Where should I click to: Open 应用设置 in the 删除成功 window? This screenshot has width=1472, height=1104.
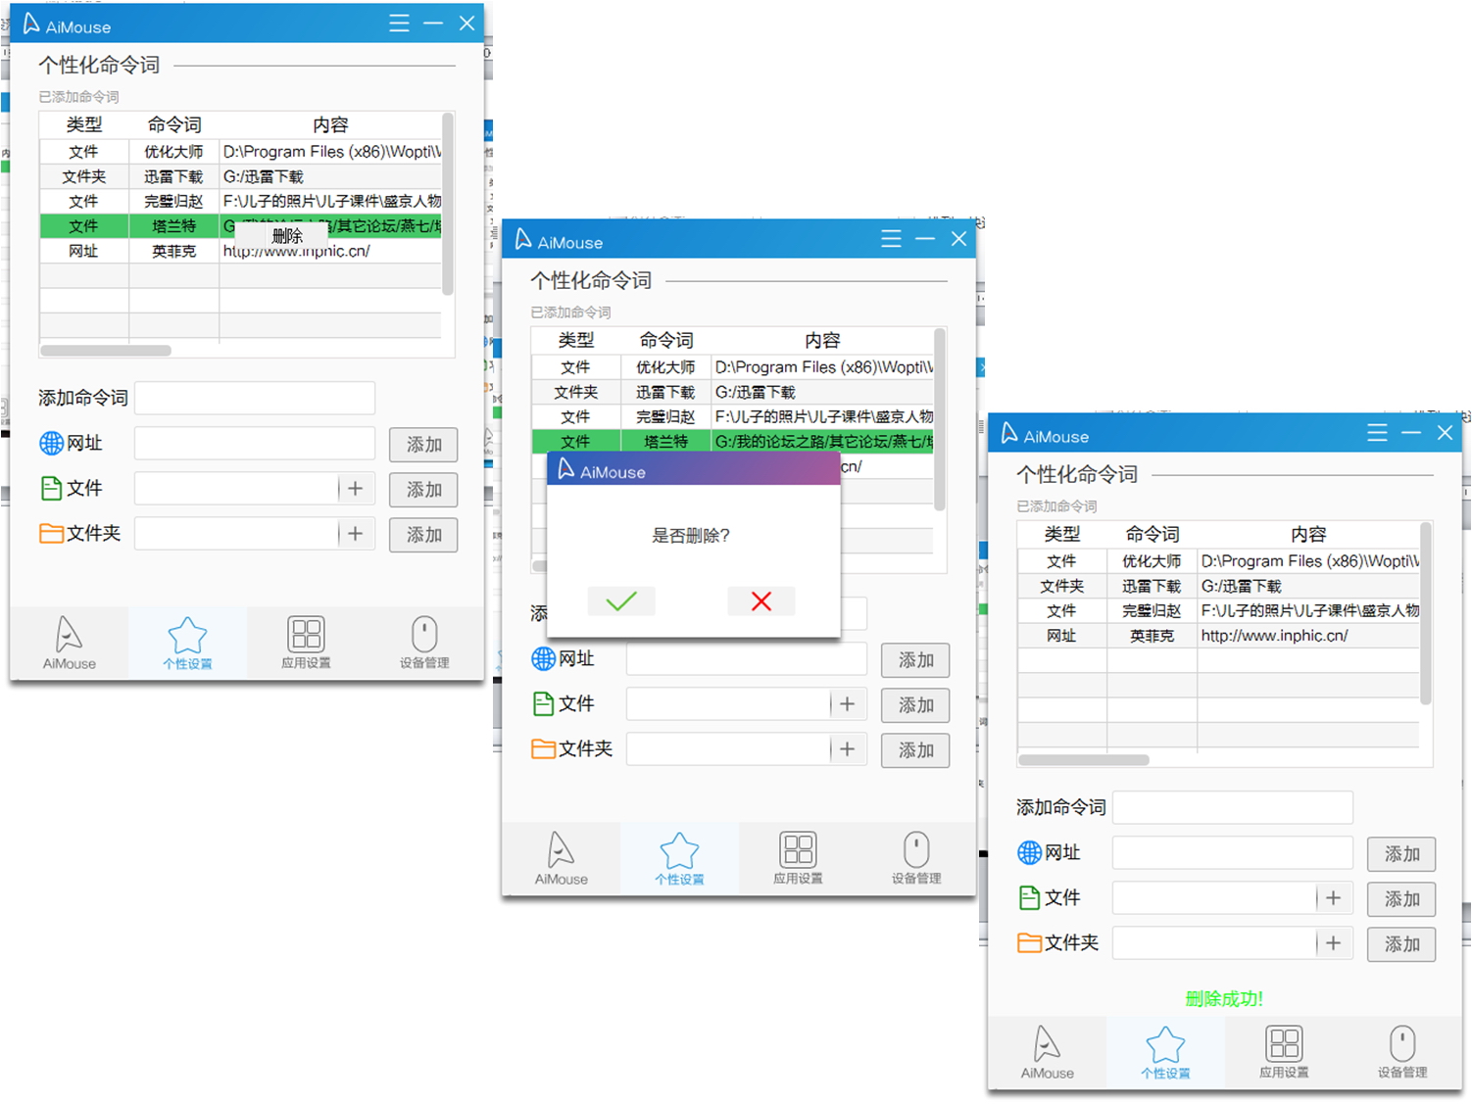tap(1283, 1052)
